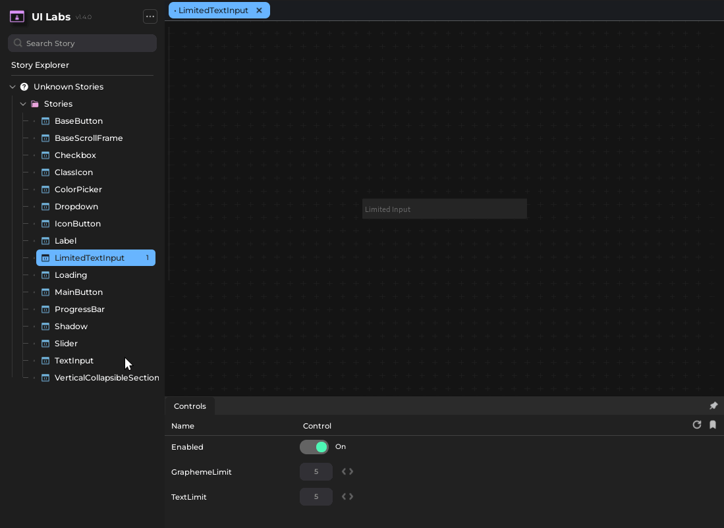Click the pink Stories folder icon
Screen dimensions: 724x528
point(35,104)
